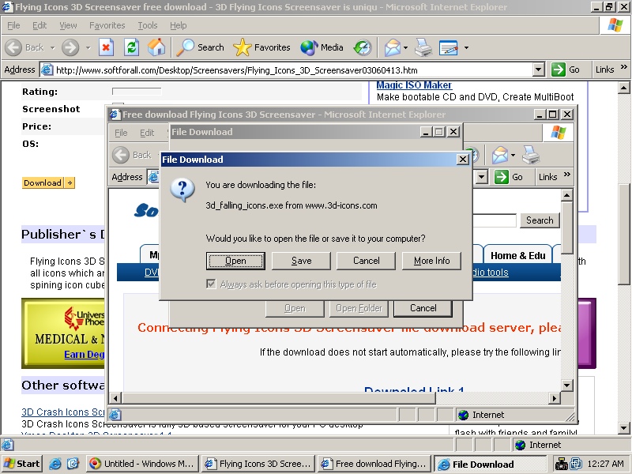Expand Links chevron in popup window

[566, 174]
